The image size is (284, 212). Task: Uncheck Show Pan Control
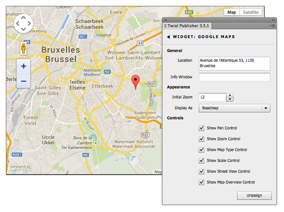pyautogui.click(x=202, y=128)
